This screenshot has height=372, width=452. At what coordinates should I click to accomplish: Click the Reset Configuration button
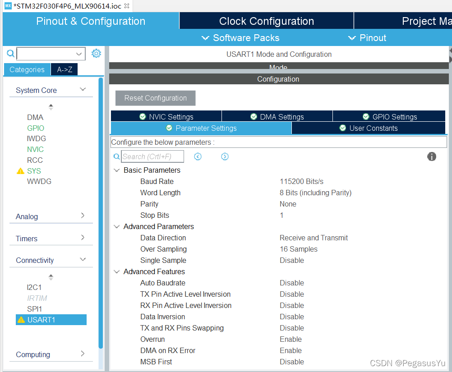(155, 98)
